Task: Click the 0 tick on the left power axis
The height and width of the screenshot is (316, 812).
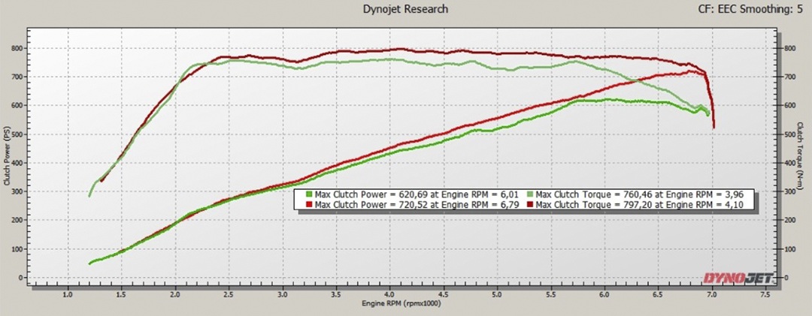Action: tap(21, 278)
